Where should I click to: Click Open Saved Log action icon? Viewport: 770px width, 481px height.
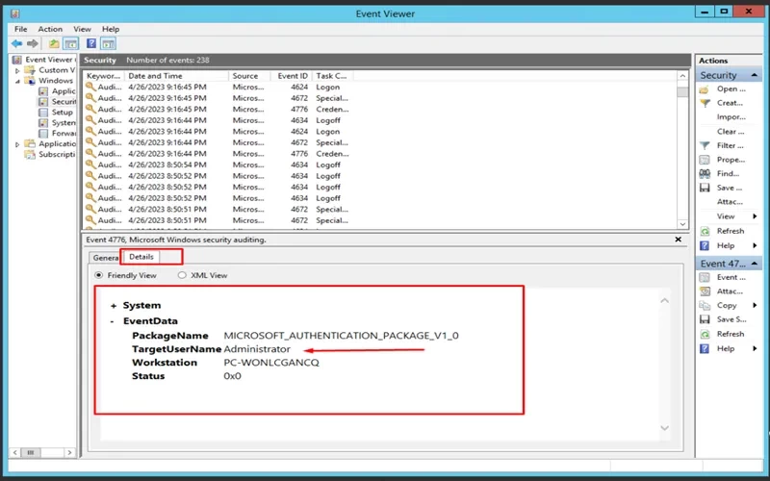tap(705, 89)
